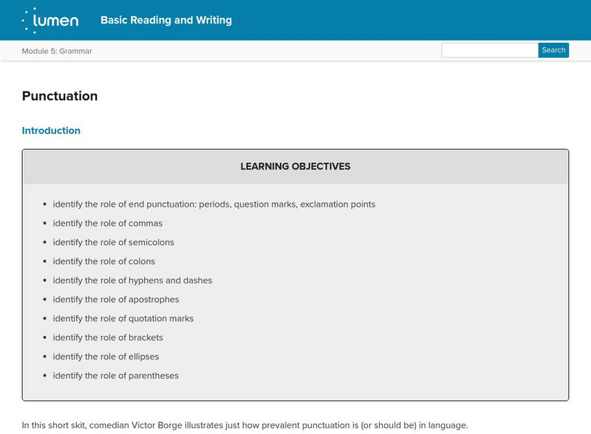Click the hyphens and dashes objective

(x=132, y=280)
